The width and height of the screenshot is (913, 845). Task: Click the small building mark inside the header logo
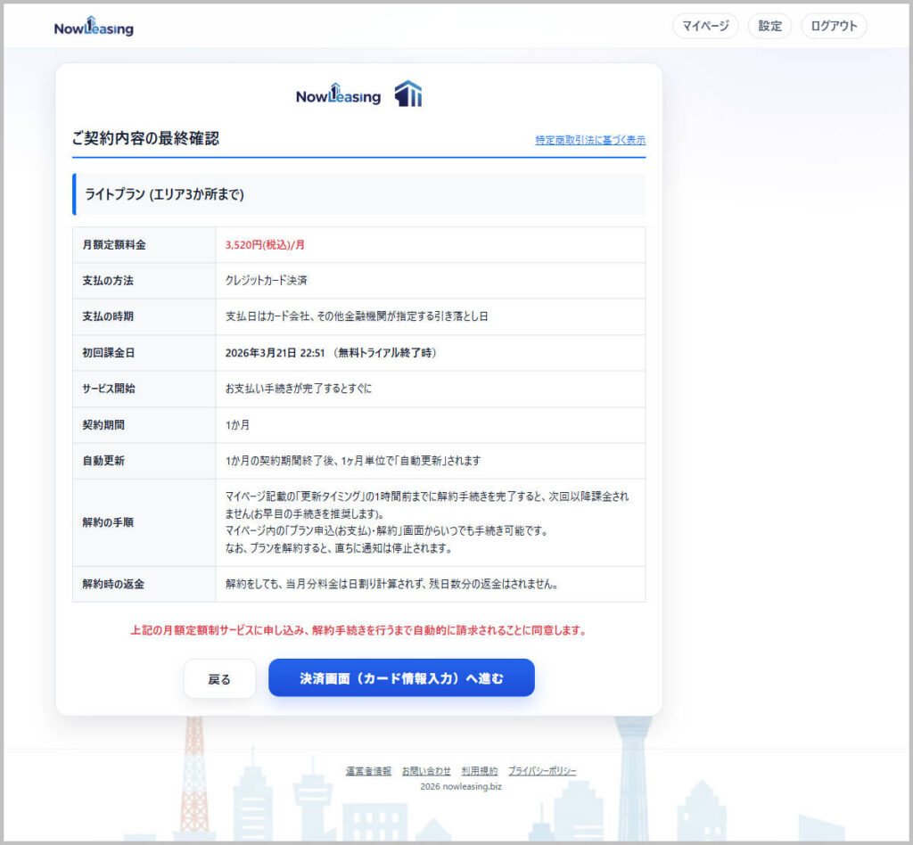pyautogui.click(x=92, y=22)
